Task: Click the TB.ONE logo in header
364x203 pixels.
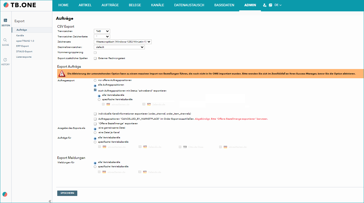Action: click(19, 5)
